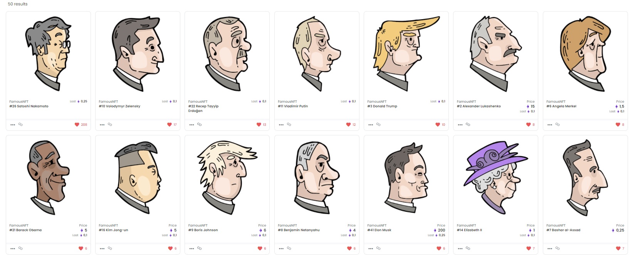This screenshot has height=255, width=633.
Task: Open #21 Barack Obama title
Action: [x=25, y=230]
